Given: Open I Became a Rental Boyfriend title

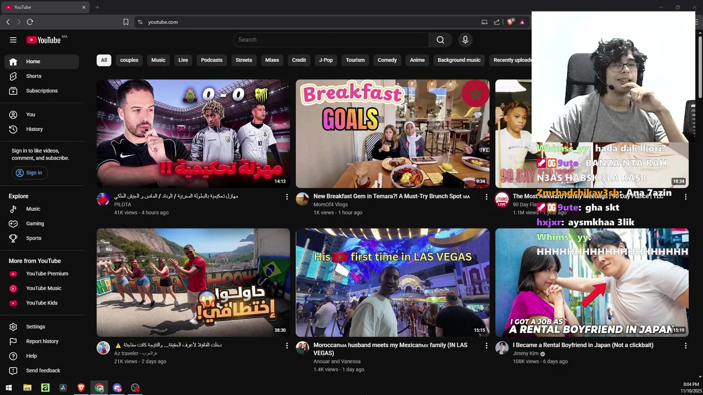Looking at the screenshot, I should [x=583, y=345].
